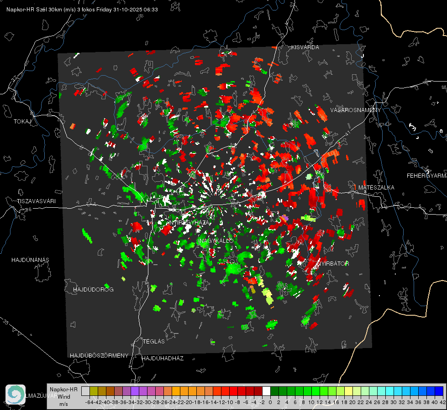Click road number 35 at lower left

pyautogui.click(x=6, y=322)
